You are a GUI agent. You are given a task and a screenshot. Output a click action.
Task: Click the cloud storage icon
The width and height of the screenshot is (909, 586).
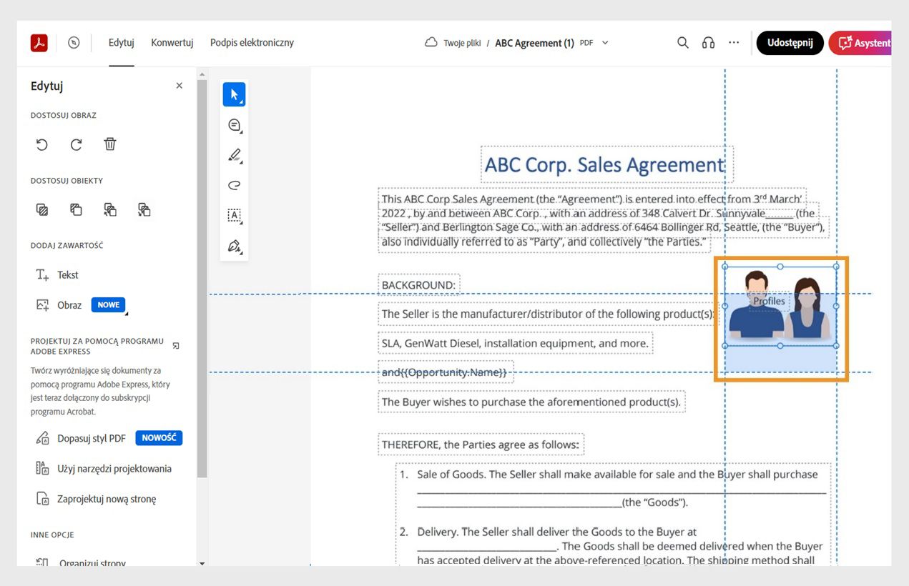point(431,43)
